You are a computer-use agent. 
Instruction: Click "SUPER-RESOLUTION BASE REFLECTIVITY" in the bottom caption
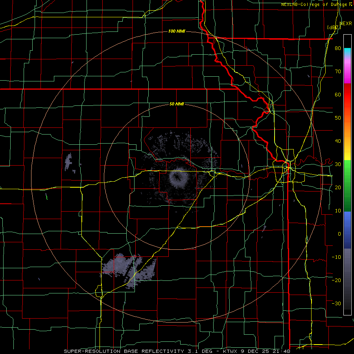[124, 351]
